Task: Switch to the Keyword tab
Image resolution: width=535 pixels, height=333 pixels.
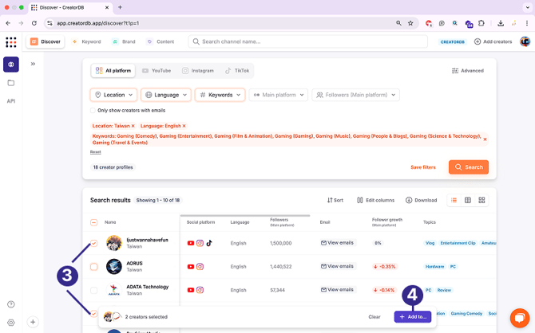Action: [87, 41]
